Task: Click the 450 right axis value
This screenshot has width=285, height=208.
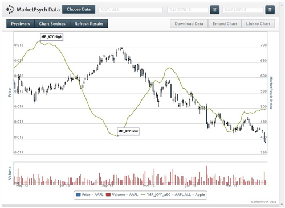Action: (x=263, y=122)
